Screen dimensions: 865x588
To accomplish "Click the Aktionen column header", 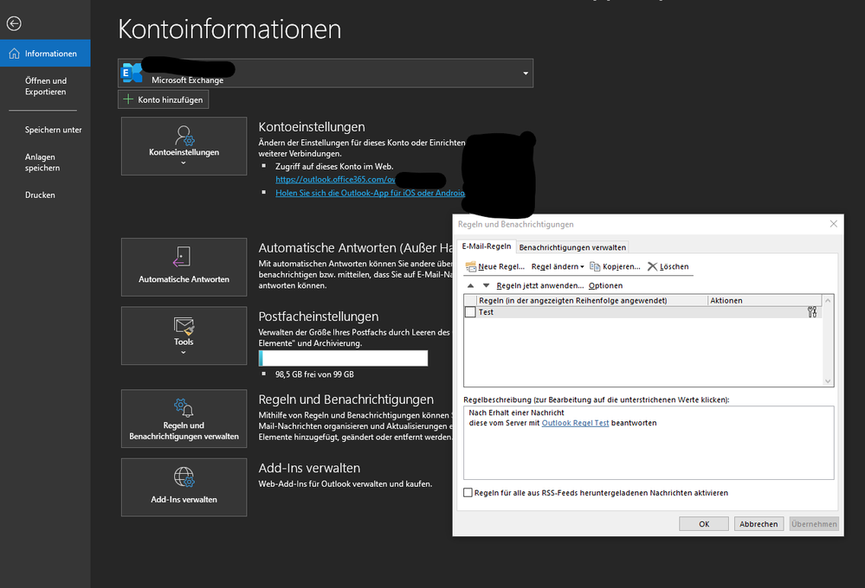I will [765, 300].
